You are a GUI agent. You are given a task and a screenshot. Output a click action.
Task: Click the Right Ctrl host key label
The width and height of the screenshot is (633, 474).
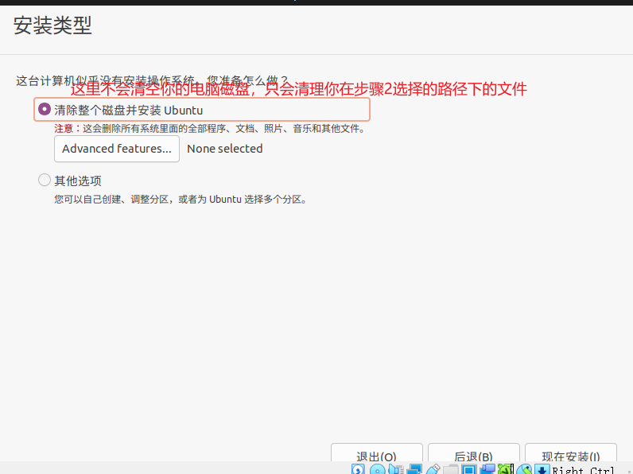click(x=583, y=470)
